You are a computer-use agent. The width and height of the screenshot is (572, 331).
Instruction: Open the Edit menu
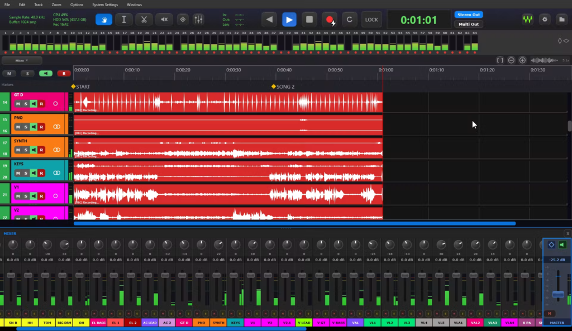click(x=22, y=4)
